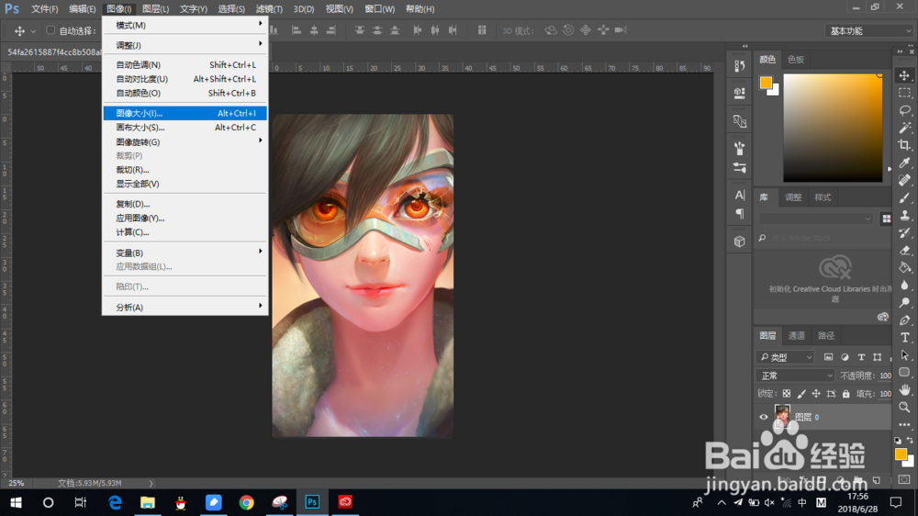Viewport: 918px width, 516px height.
Task: Filter layers by type layer icon
Action: point(861,357)
